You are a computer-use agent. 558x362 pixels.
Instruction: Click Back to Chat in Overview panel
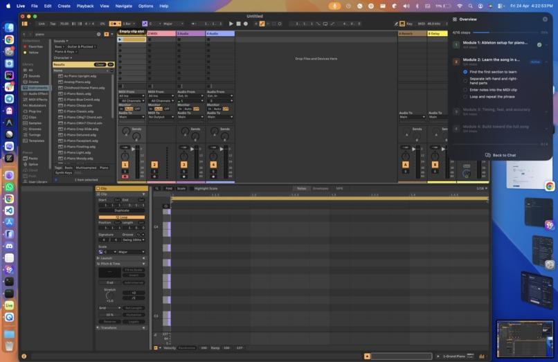click(501, 155)
